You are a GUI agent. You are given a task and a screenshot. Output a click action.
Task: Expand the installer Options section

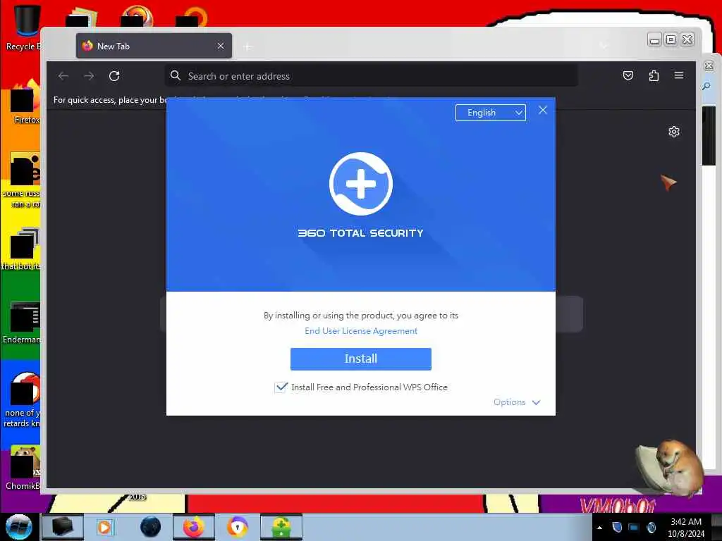coord(516,402)
